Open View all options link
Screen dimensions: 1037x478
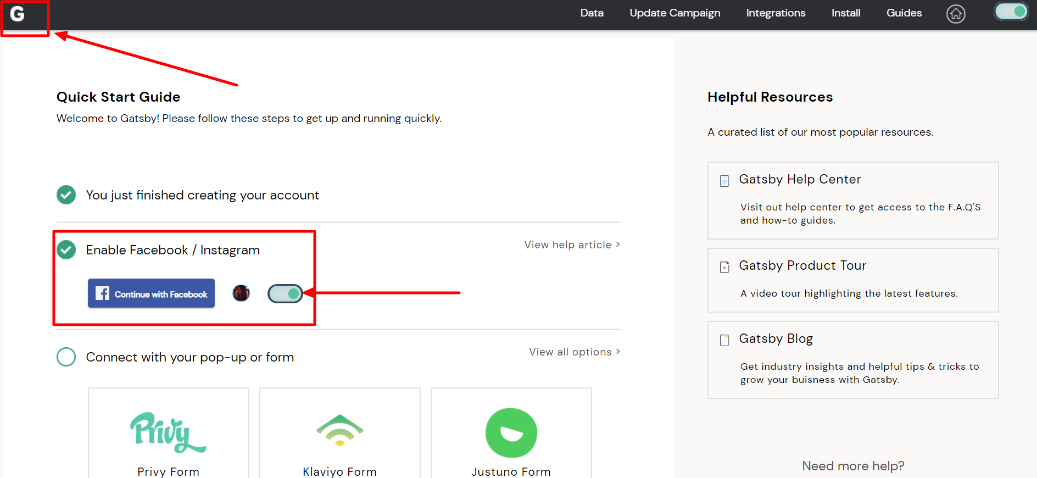575,352
